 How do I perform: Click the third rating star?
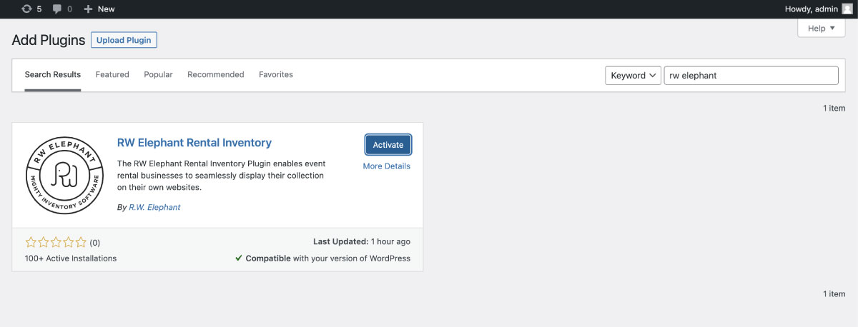tap(56, 242)
